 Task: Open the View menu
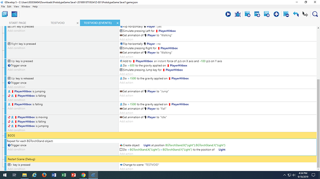pos(16,6)
